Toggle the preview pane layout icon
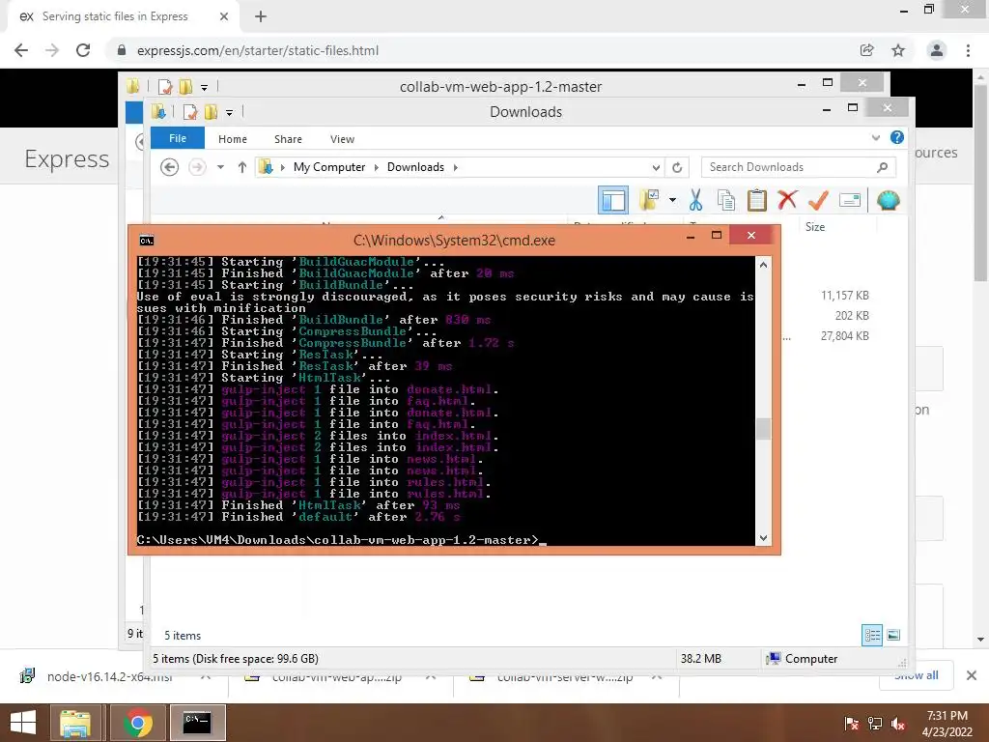Image resolution: width=989 pixels, height=742 pixels. (613, 200)
